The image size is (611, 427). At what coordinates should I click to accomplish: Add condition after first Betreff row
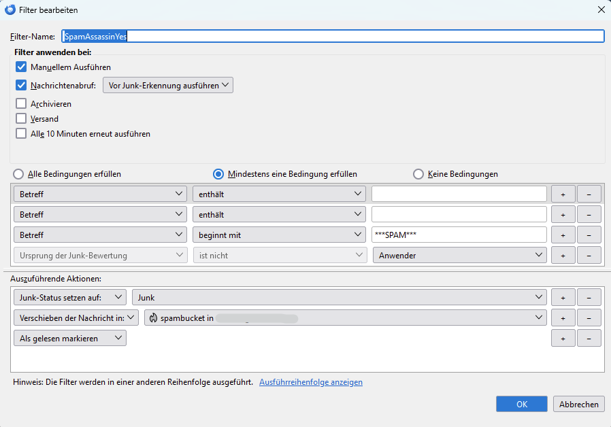coord(563,194)
